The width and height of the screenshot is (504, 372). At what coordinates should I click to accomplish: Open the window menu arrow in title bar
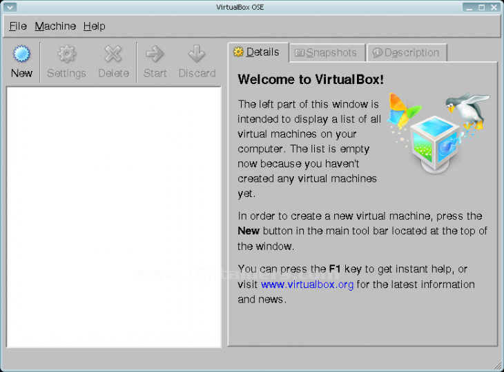click(10, 7)
